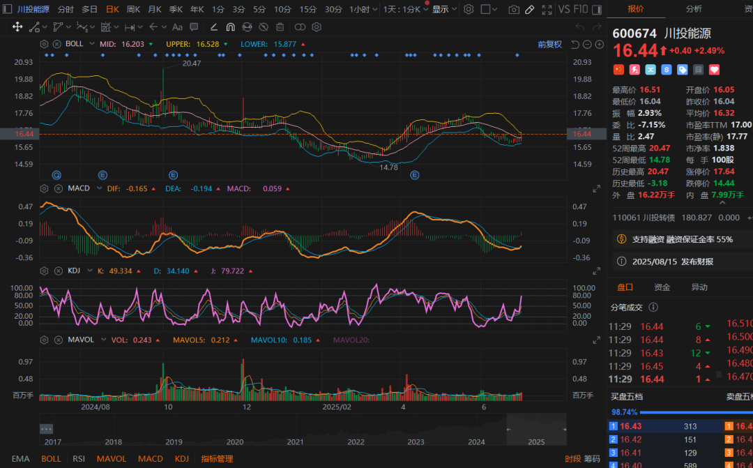753x468 pixels.
Task: Remove the BOLL indicator
Action: [56, 44]
